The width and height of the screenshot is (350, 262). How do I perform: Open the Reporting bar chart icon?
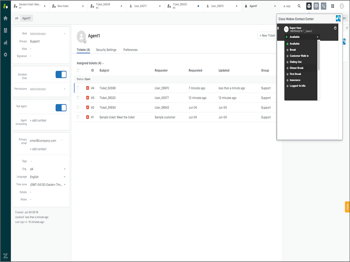5,43
